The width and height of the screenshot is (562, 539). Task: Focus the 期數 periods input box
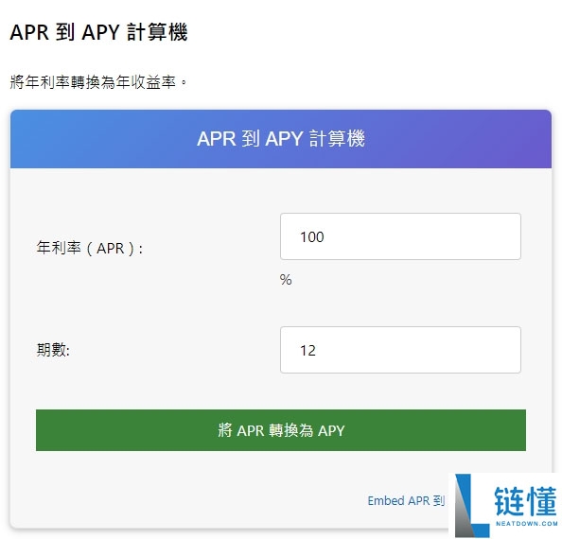click(400, 350)
